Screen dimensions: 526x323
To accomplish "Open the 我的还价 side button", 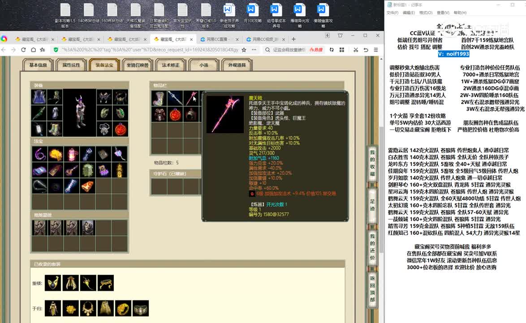I will [372, 247].
